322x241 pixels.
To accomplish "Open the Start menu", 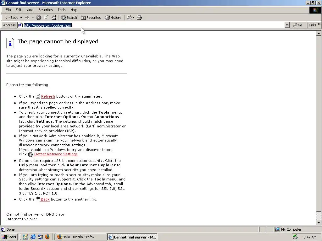I will (x=9, y=237).
